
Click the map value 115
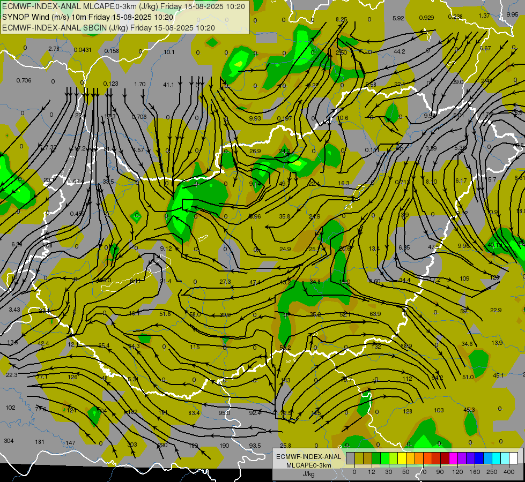[195, 347]
